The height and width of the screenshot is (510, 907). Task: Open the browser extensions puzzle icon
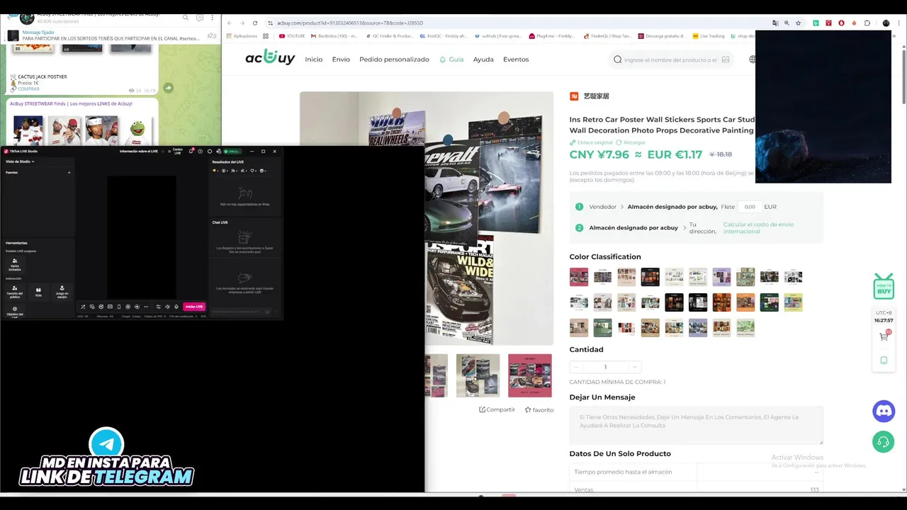tap(867, 23)
